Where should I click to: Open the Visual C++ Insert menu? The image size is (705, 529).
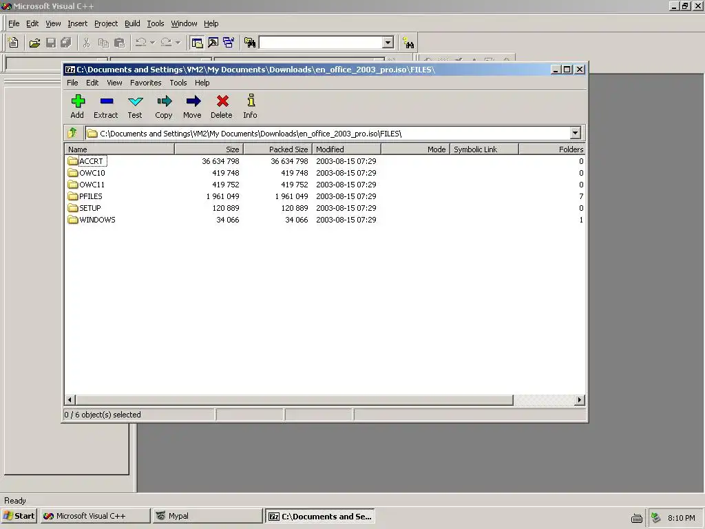(77, 23)
